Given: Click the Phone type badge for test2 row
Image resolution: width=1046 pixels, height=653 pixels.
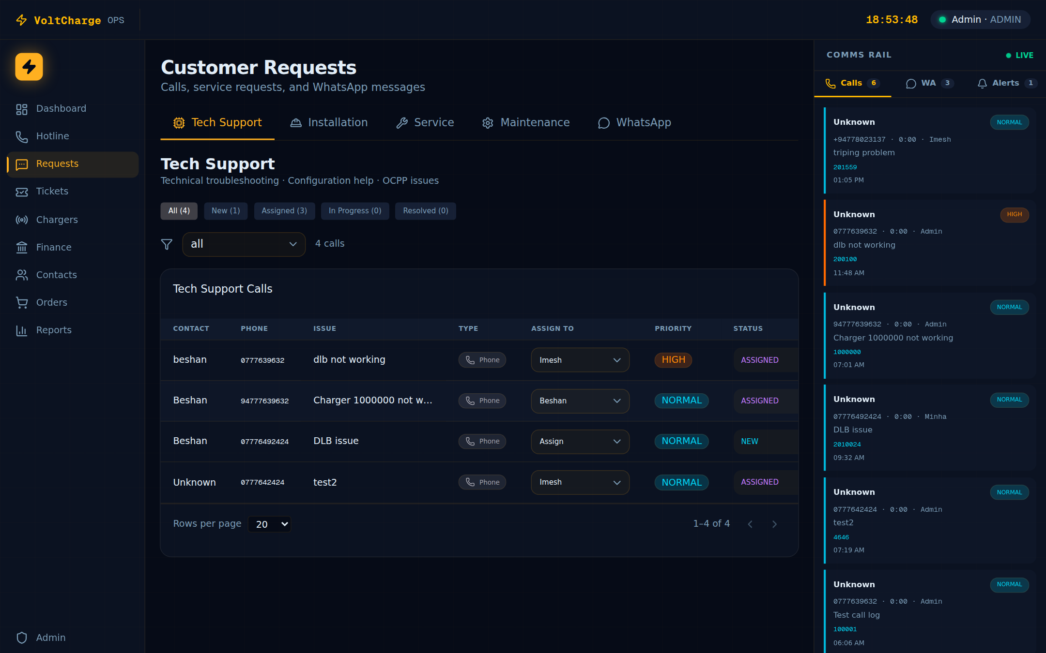Looking at the screenshot, I should (x=482, y=482).
